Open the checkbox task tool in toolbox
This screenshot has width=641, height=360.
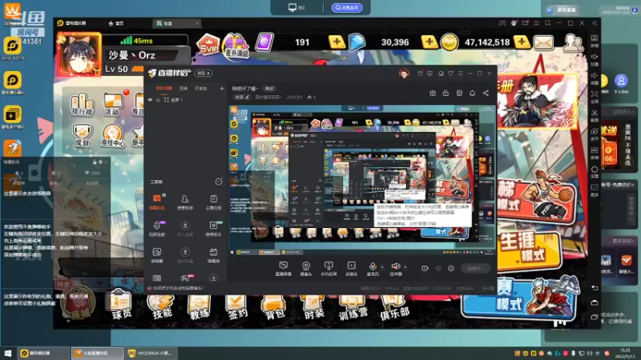click(x=213, y=202)
